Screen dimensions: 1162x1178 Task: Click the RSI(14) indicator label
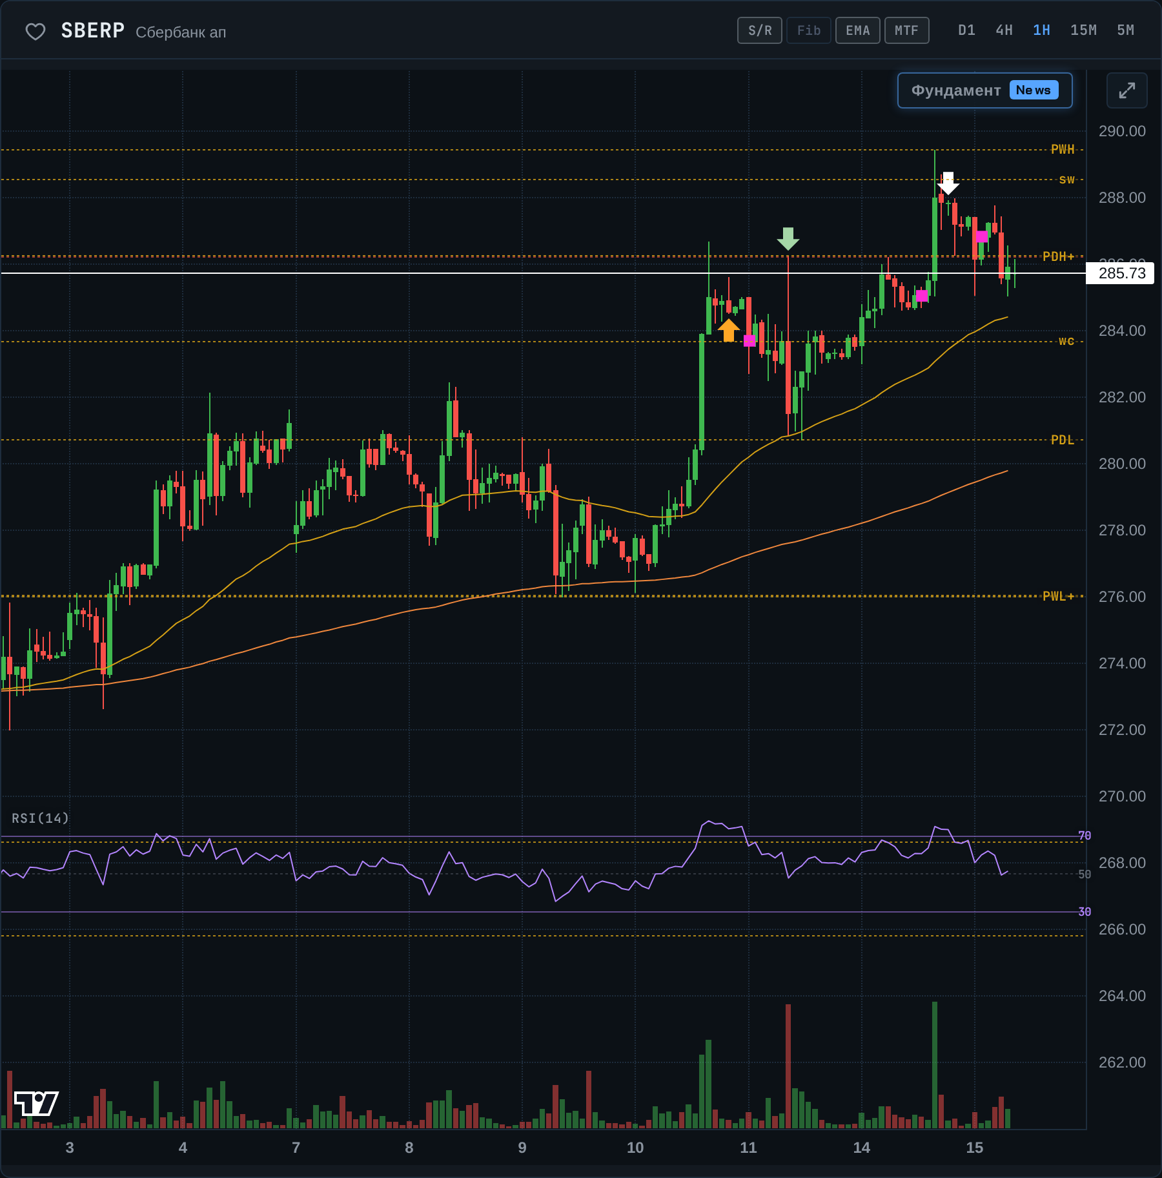40,818
